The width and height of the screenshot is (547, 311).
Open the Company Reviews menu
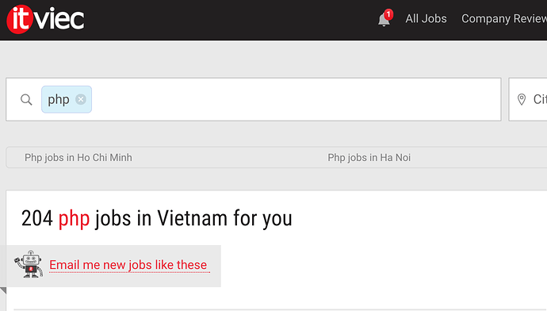coord(504,18)
